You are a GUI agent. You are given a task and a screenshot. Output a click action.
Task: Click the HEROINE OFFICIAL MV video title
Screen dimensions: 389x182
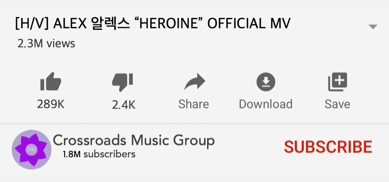(212, 23)
